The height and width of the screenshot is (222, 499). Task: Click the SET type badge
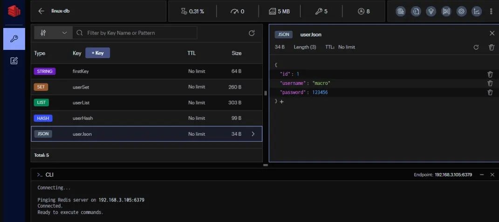click(x=41, y=87)
